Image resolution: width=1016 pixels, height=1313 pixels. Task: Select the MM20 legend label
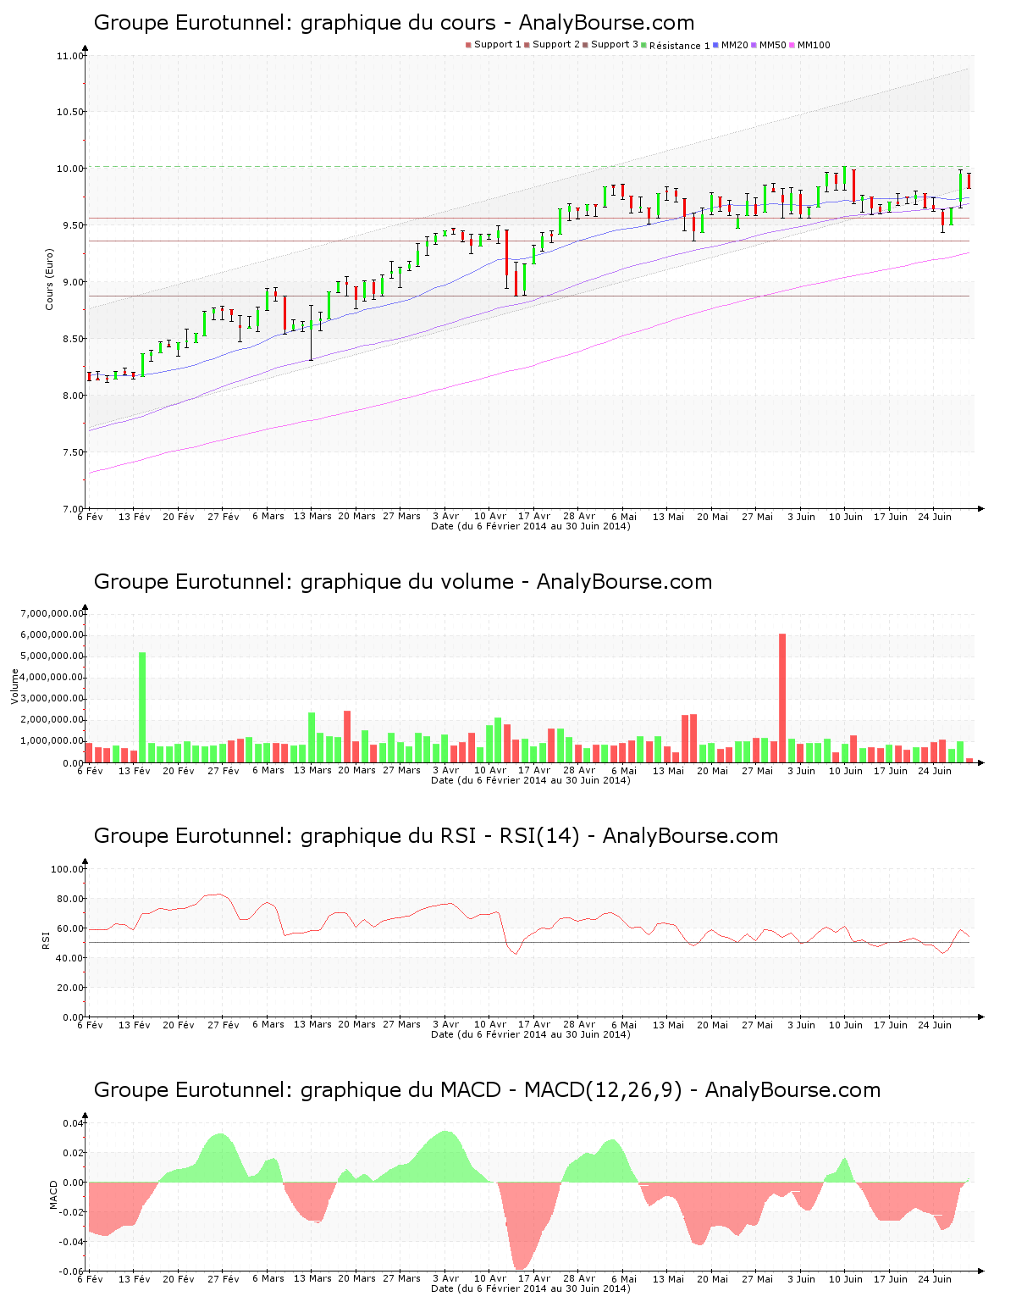pos(735,45)
